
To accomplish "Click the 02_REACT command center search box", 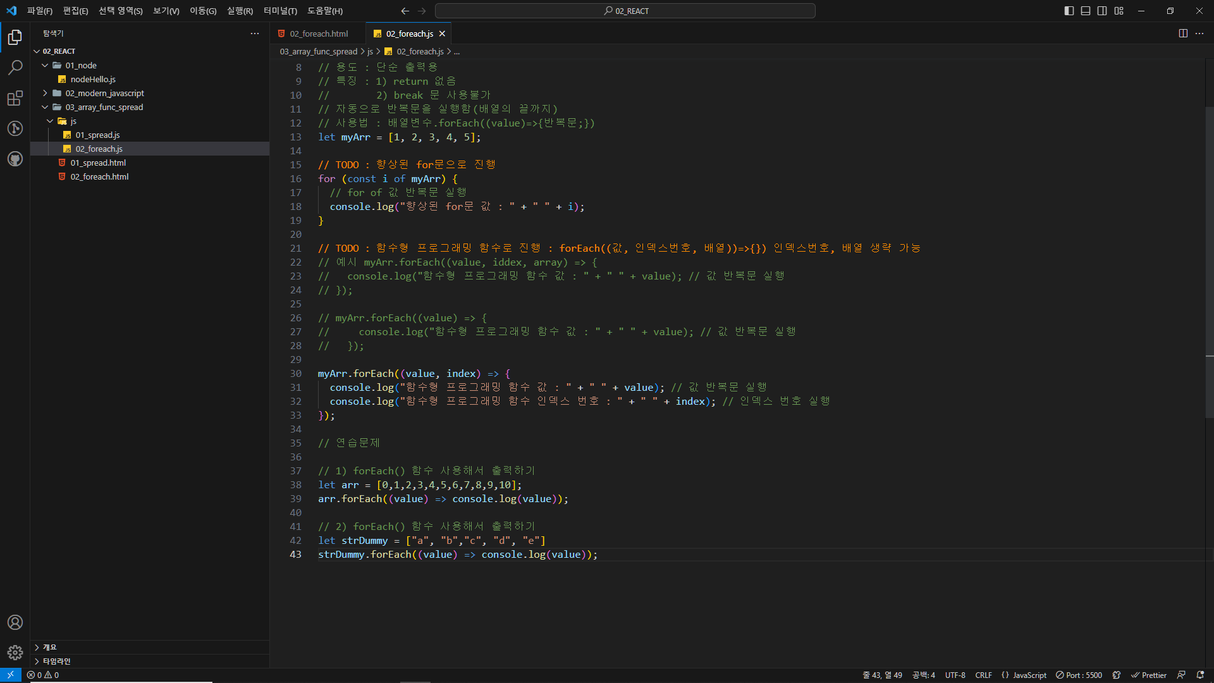I will coord(625,11).
